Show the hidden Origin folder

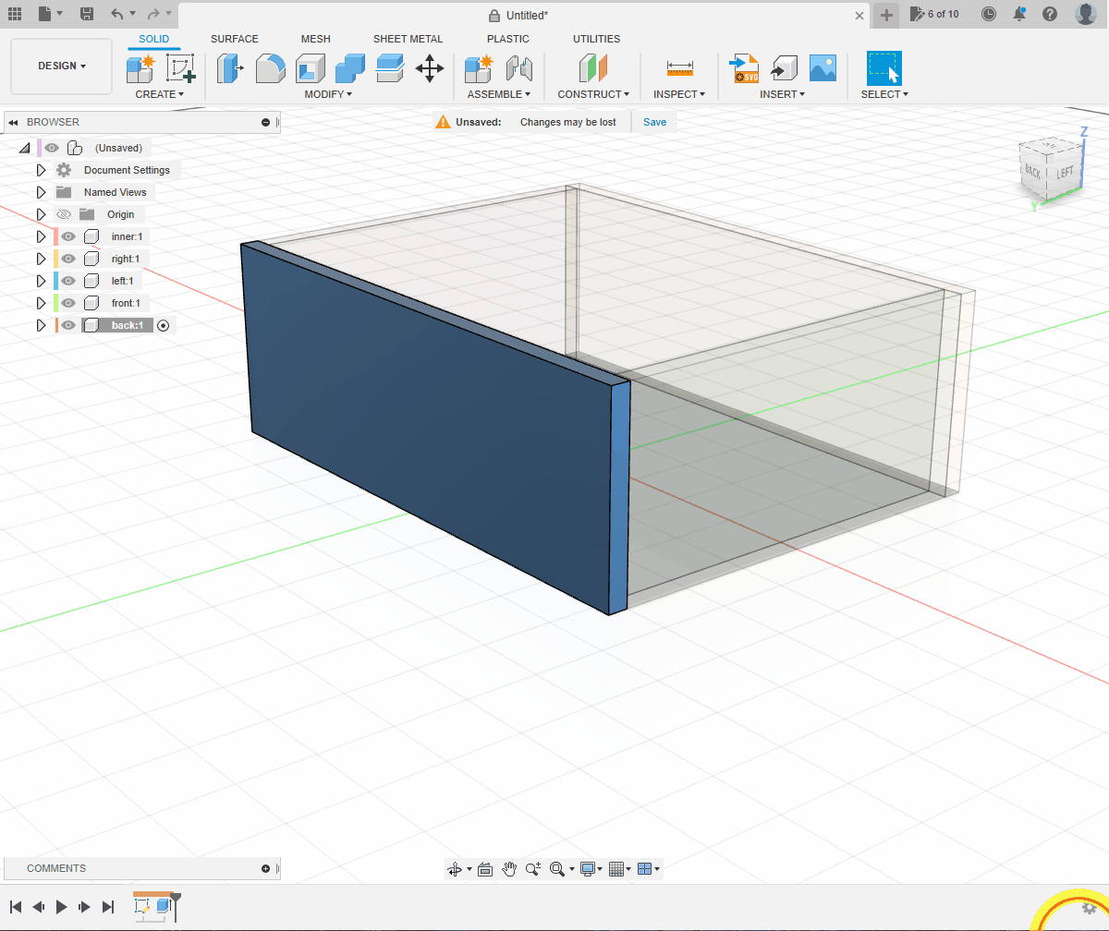click(64, 214)
